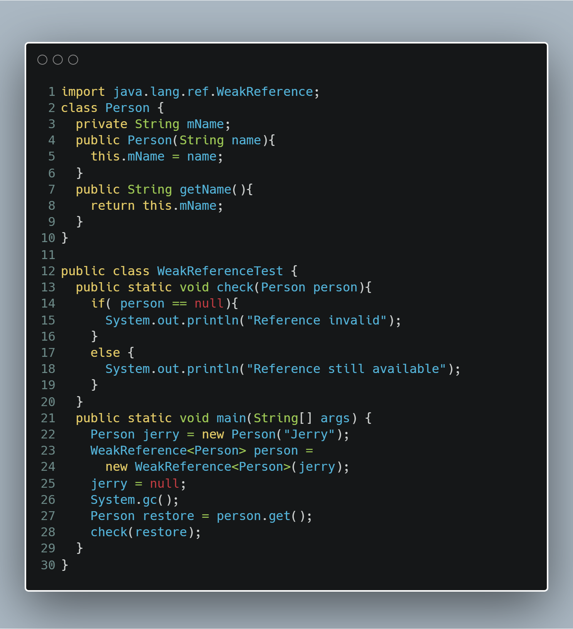Click line number 11 in the gutter
This screenshot has height=629, width=573.
point(48,255)
